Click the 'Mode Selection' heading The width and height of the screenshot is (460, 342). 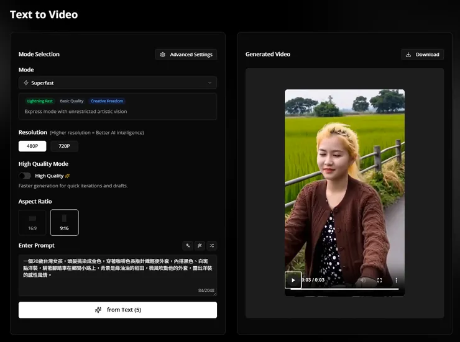pos(39,54)
